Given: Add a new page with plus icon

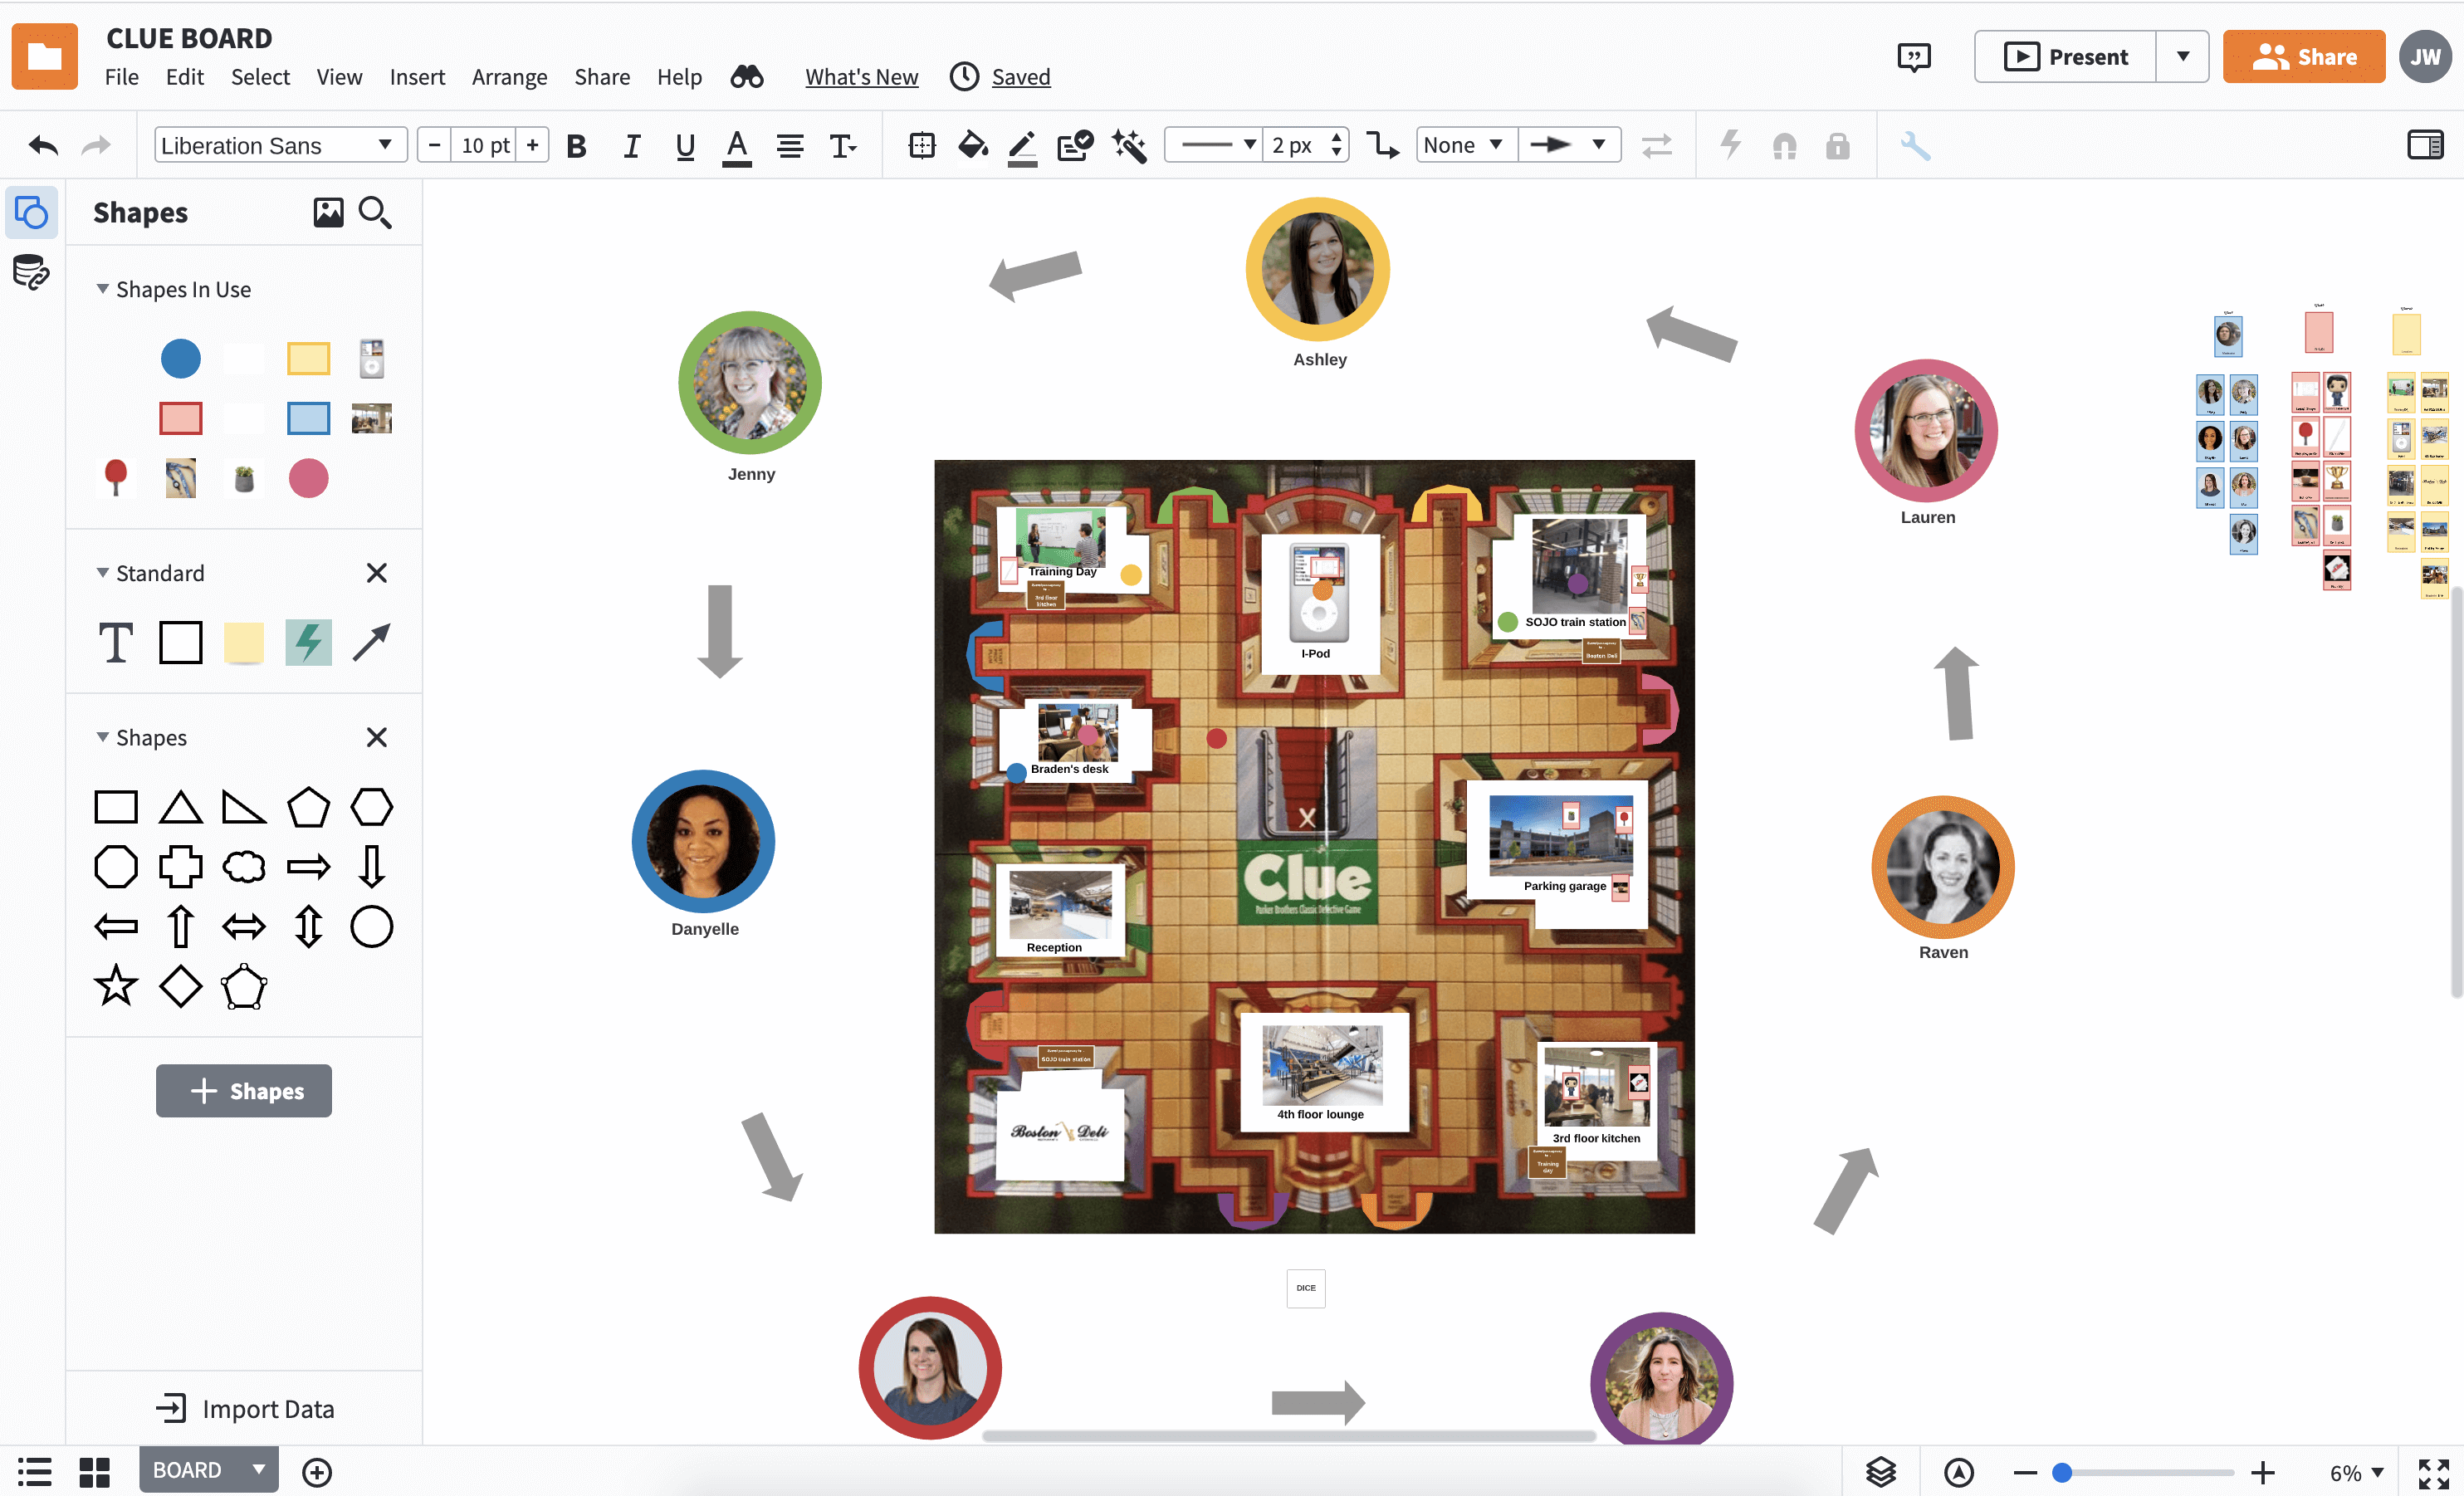Looking at the screenshot, I should click(x=317, y=1472).
